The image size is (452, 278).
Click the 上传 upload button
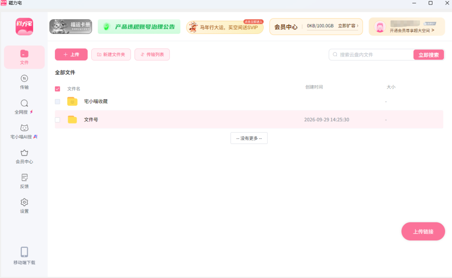[71, 55]
